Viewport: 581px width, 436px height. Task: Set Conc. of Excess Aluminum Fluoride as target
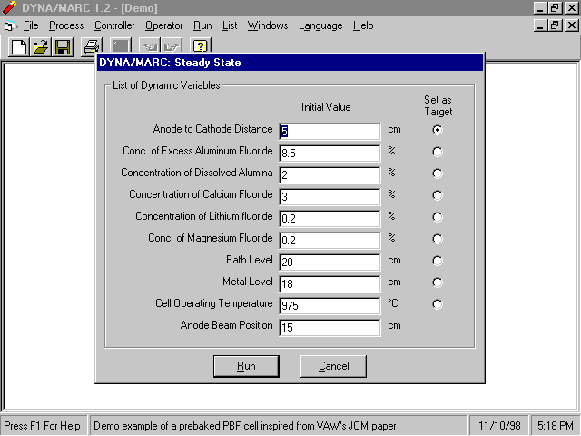click(x=438, y=152)
